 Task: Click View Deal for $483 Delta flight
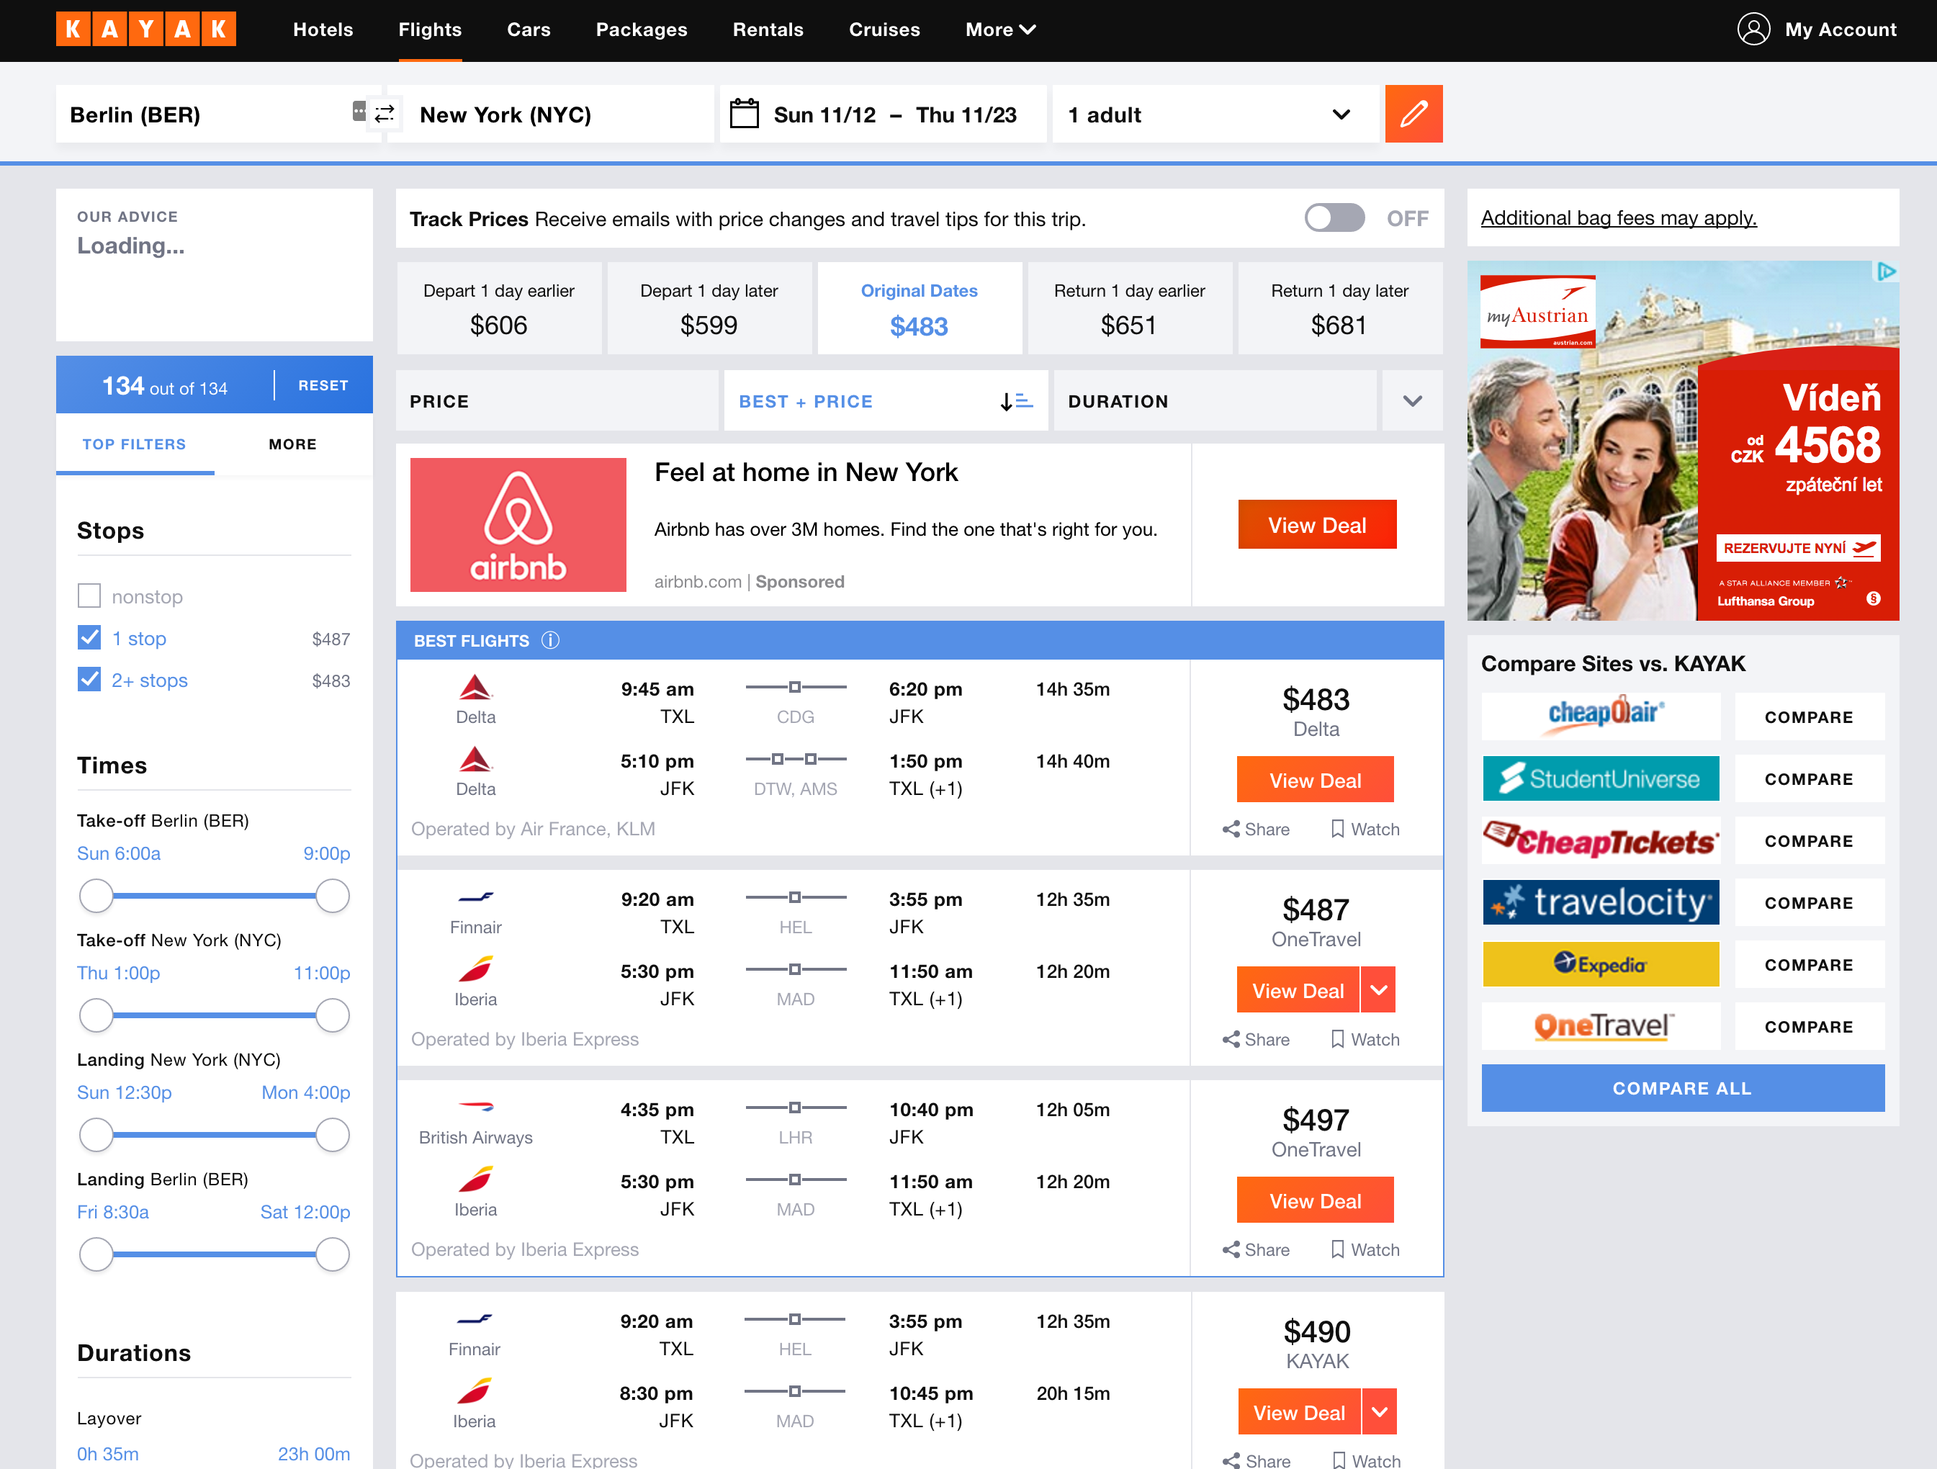click(1316, 780)
